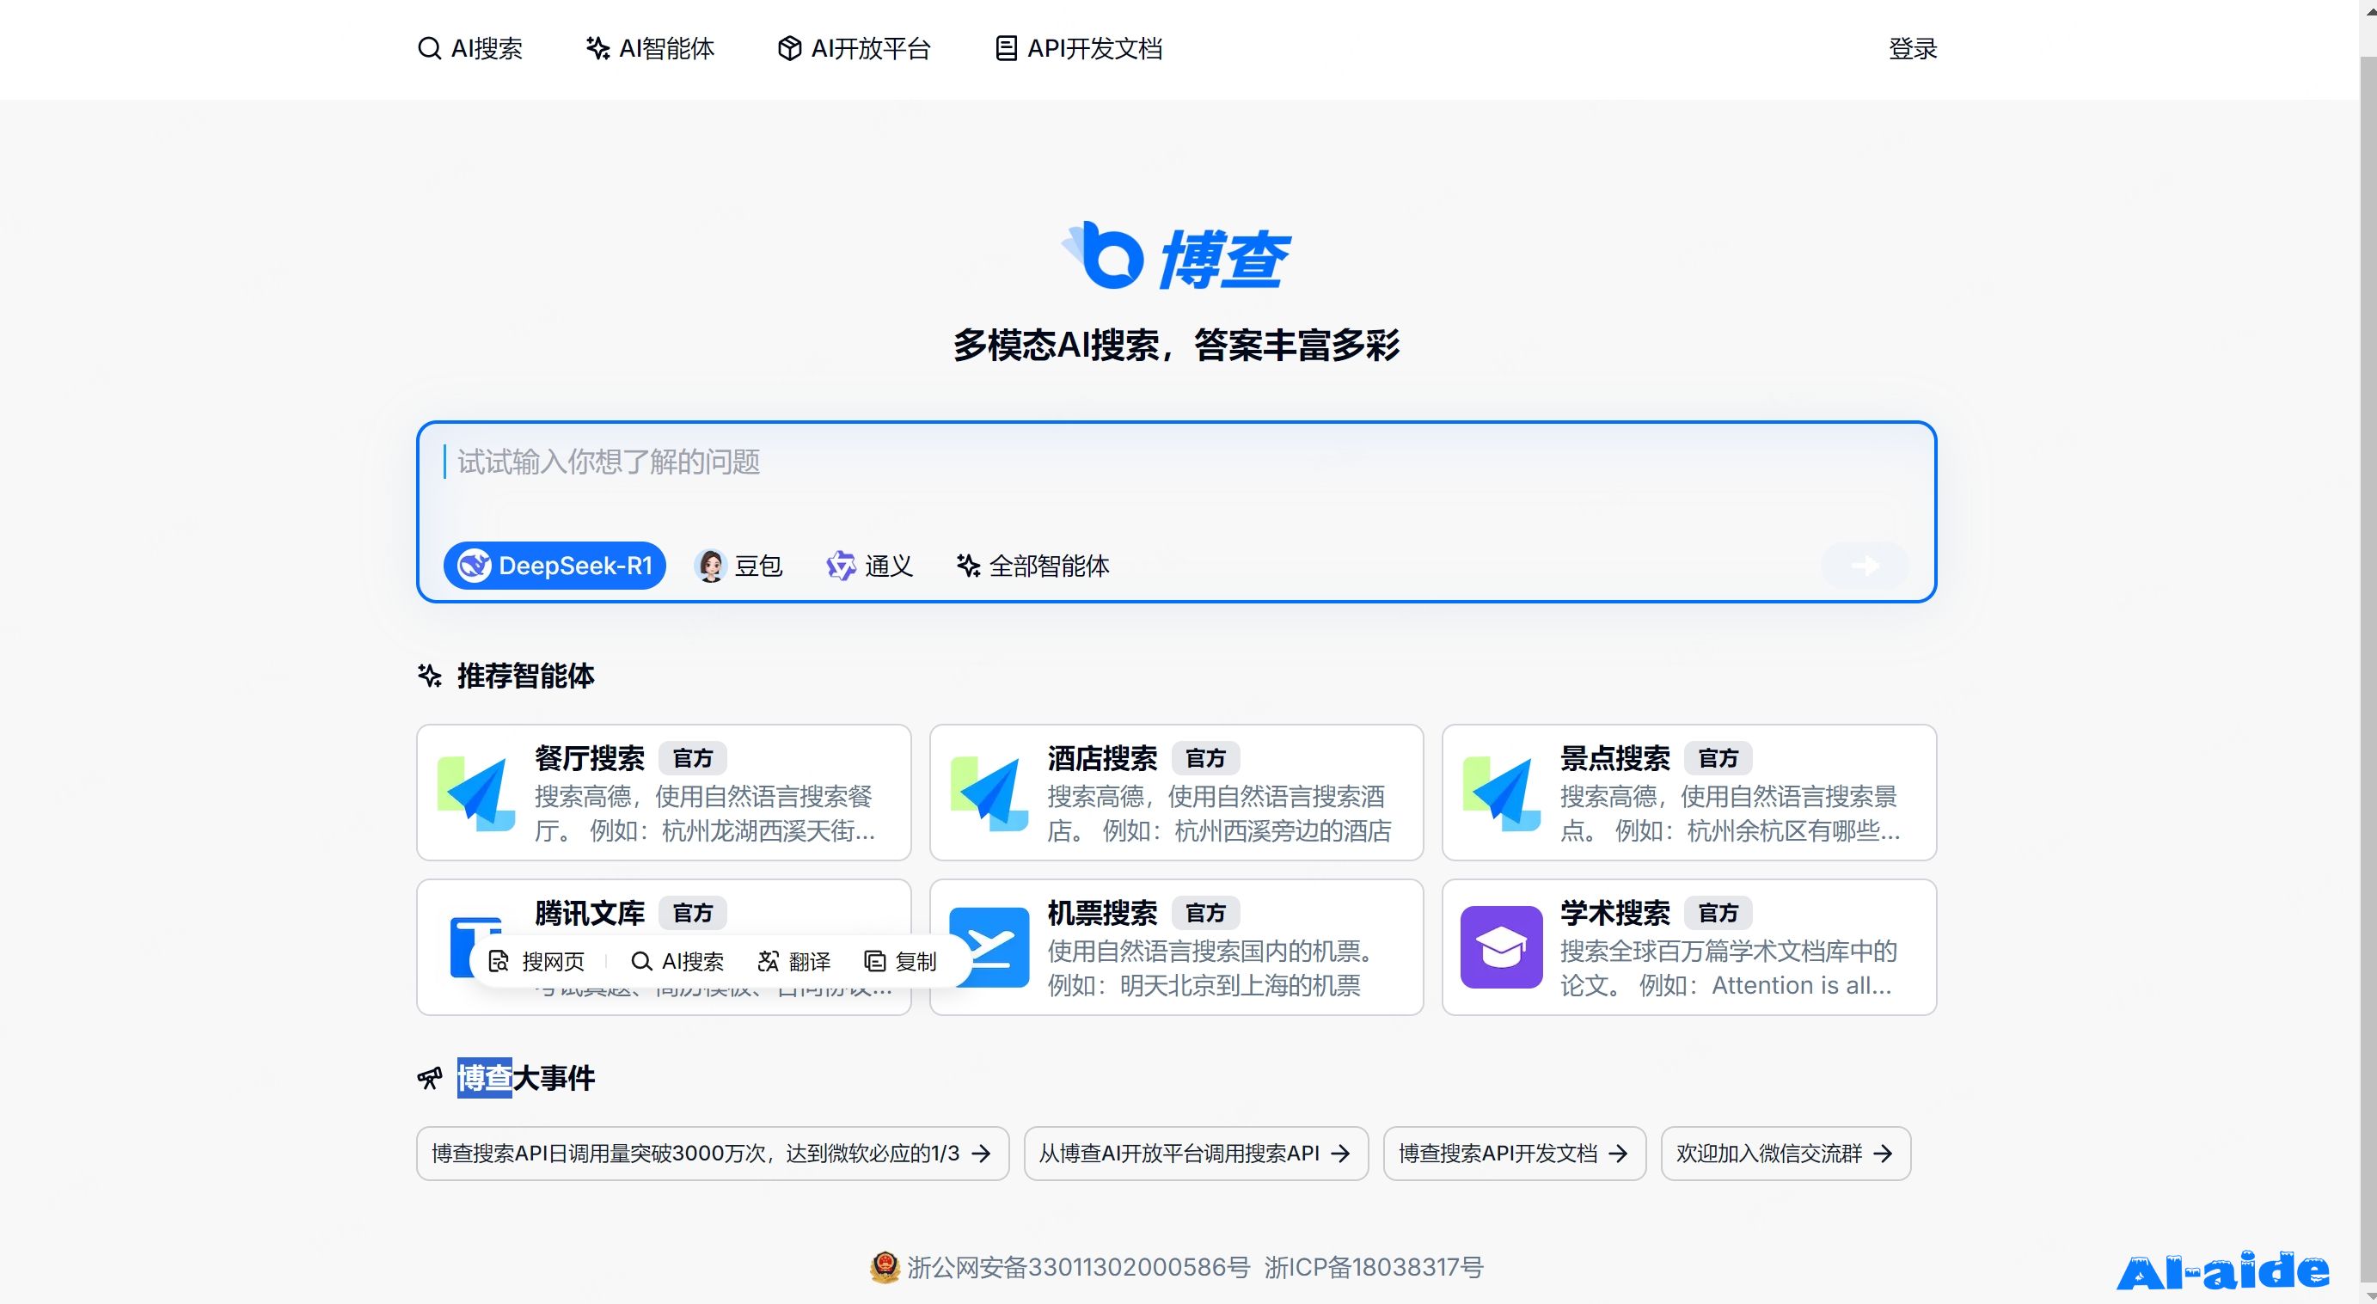The image size is (2377, 1304).
Task: Click the scrollbar down arrow
Action: [x=2368, y=1295]
